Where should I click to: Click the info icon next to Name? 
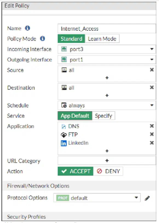pos(28,28)
